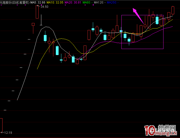
Task: Click the MA120 indicator label
Action: pyautogui.click(x=100, y=2)
